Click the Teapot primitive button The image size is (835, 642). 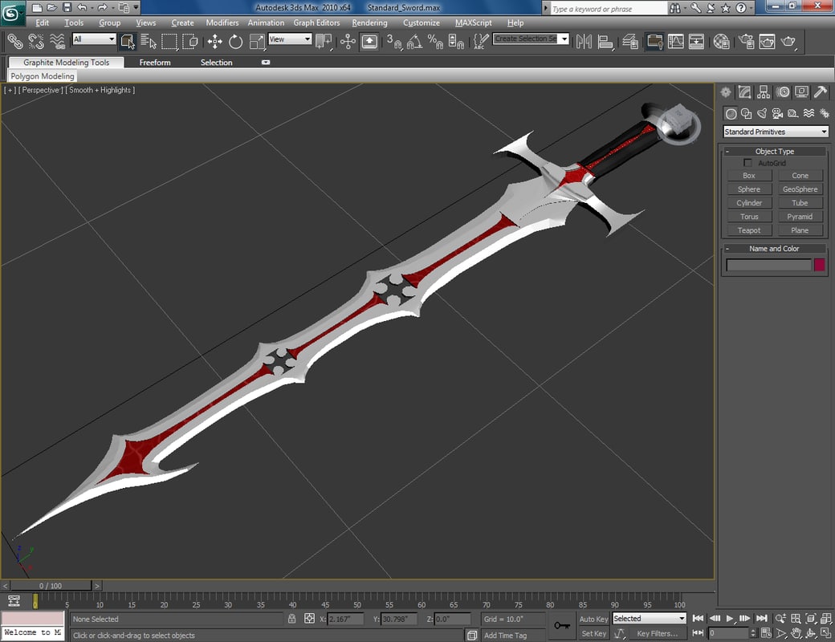(x=747, y=230)
